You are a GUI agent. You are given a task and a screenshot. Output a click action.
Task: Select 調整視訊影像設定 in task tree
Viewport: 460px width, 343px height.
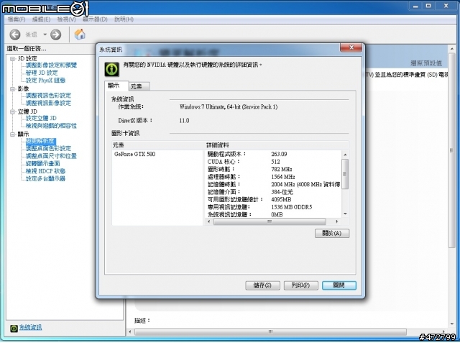(x=48, y=104)
